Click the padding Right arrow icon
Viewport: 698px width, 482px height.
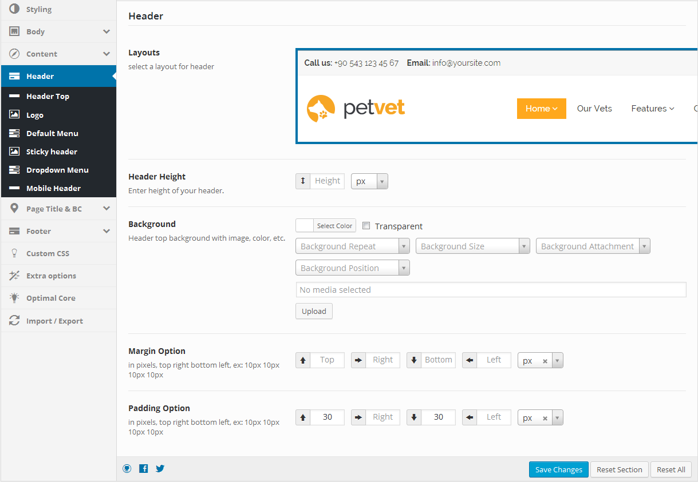point(358,417)
